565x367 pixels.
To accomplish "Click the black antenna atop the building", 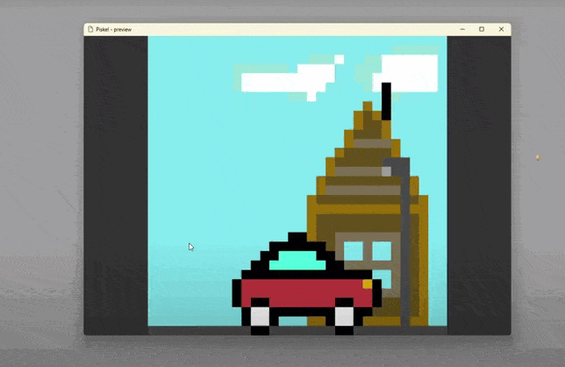I will coord(386,101).
